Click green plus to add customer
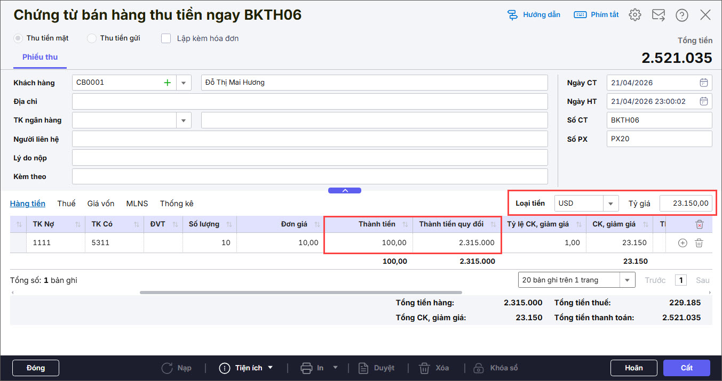The image size is (722, 381). 167,83
